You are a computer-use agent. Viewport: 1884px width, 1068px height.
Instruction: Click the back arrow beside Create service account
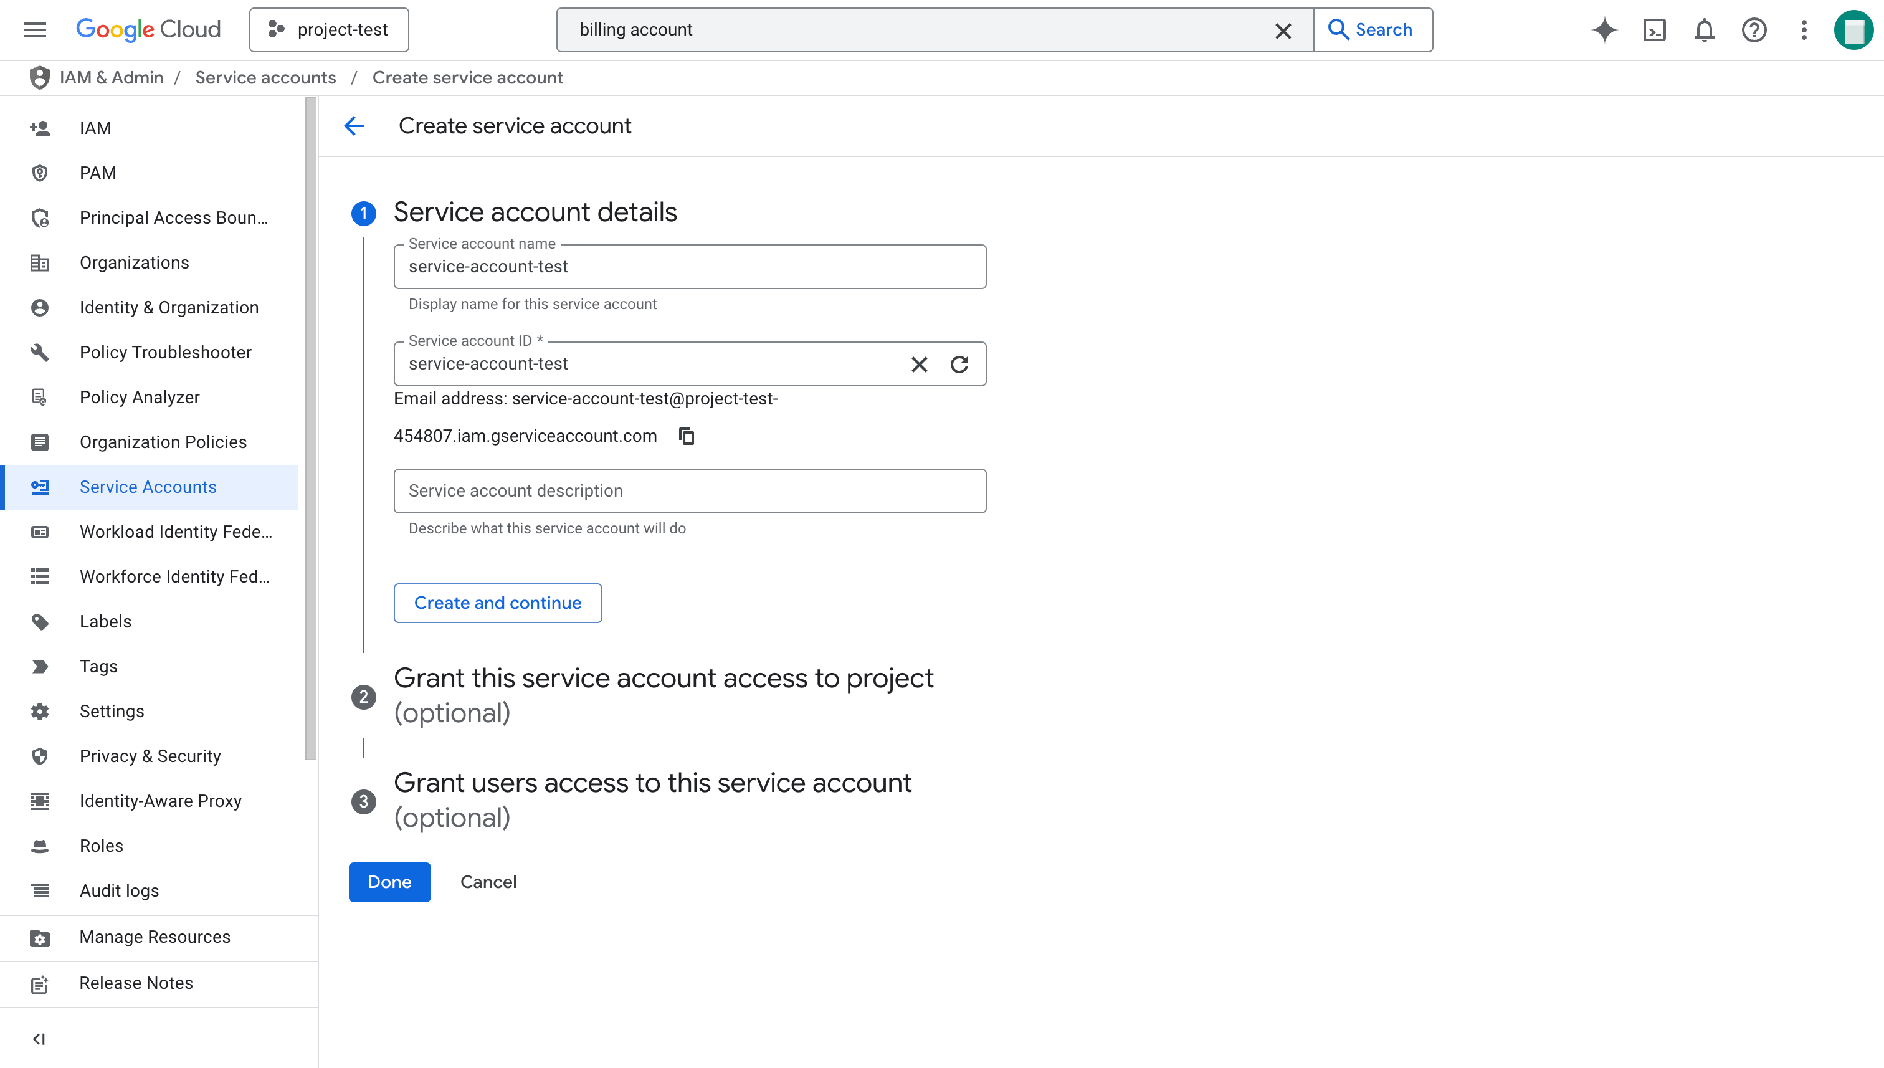pyautogui.click(x=354, y=126)
